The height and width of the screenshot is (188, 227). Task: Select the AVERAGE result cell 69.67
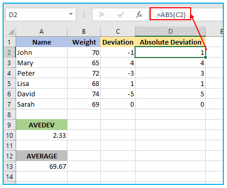[42, 166]
